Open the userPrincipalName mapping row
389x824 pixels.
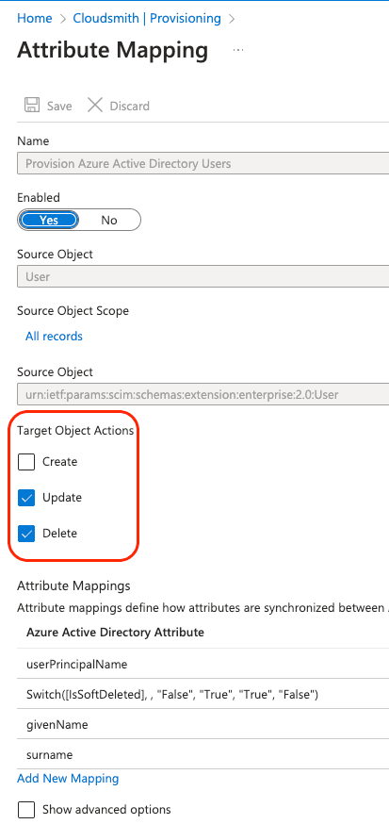click(203, 665)
